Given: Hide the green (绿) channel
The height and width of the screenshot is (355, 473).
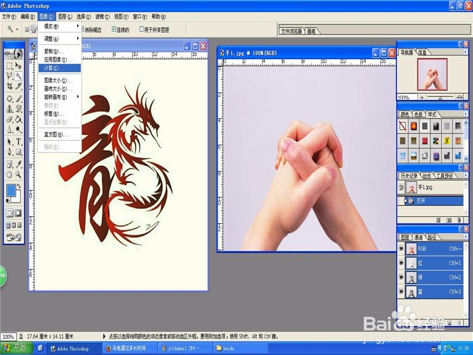Looking at the screenshot, I should click(x=401, y=277).
